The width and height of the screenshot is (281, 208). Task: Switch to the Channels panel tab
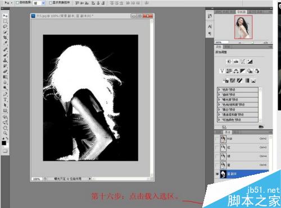228,132
